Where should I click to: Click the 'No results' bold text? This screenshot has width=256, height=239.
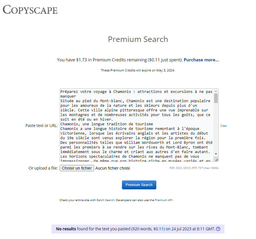(x=66, y=229)
